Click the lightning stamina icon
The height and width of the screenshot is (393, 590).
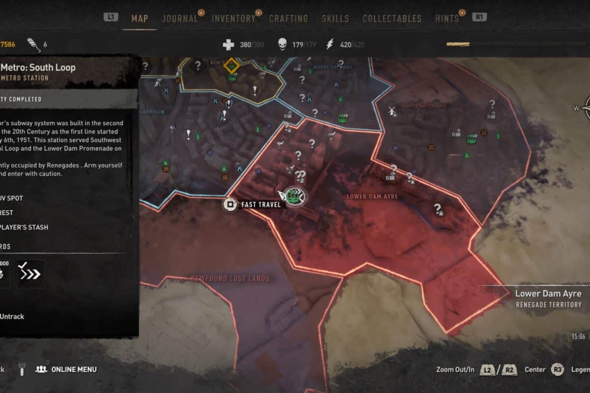coord(330,45)
